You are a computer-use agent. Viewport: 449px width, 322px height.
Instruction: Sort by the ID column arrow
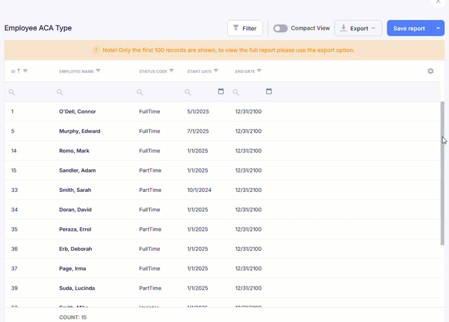click(x=19, y=71)
